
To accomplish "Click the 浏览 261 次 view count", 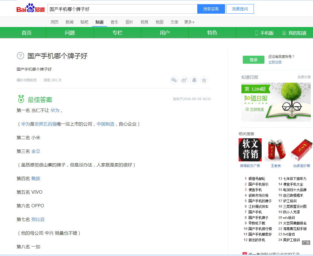I will tap(52, 80).
